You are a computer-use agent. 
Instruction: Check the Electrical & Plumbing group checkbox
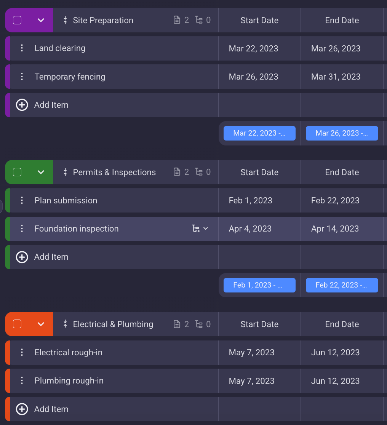[x=17, y=324]
